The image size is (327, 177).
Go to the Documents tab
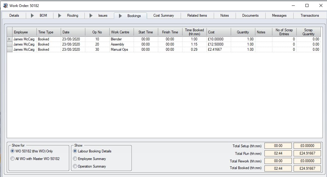click(x=250, y=15)
